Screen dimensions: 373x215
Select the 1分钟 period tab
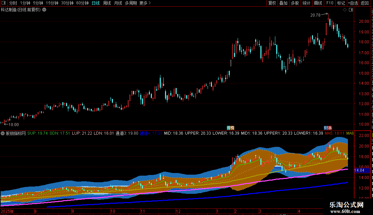point(25,3)
